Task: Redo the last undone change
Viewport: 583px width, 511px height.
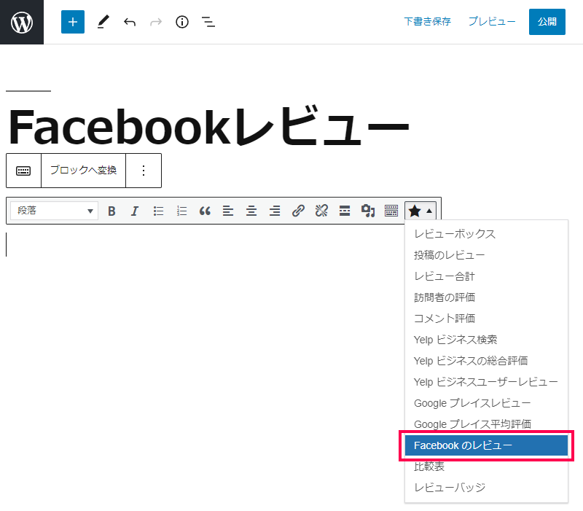Action: click(156, 22)
